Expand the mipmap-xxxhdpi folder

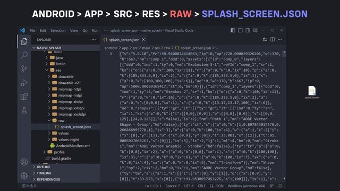pyautogui.click(x=66, y=114)
